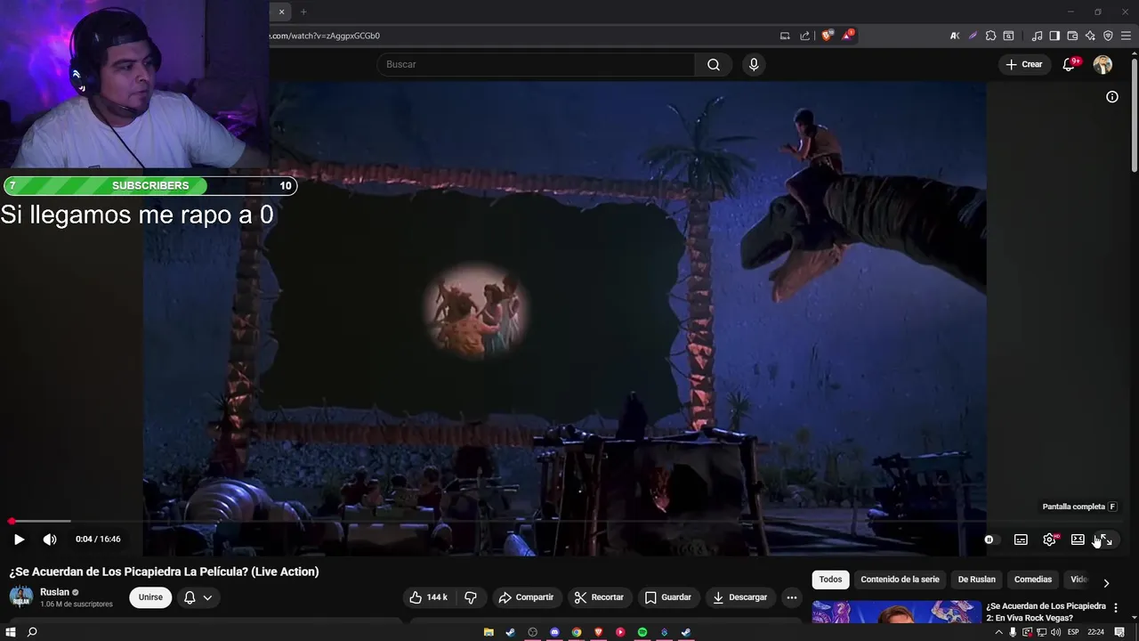Viewport: 1139px width, 641px height.
Task: Open the extensions puzzle icon
Action: point(990,36)
